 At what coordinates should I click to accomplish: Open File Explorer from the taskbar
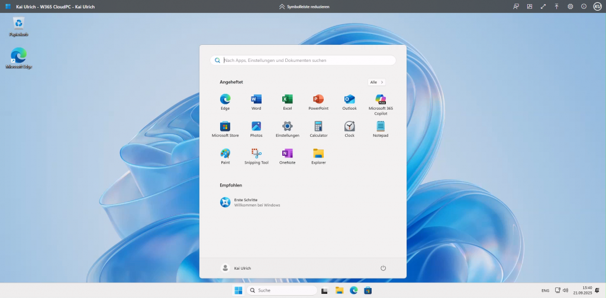click(x=340, y=290)
